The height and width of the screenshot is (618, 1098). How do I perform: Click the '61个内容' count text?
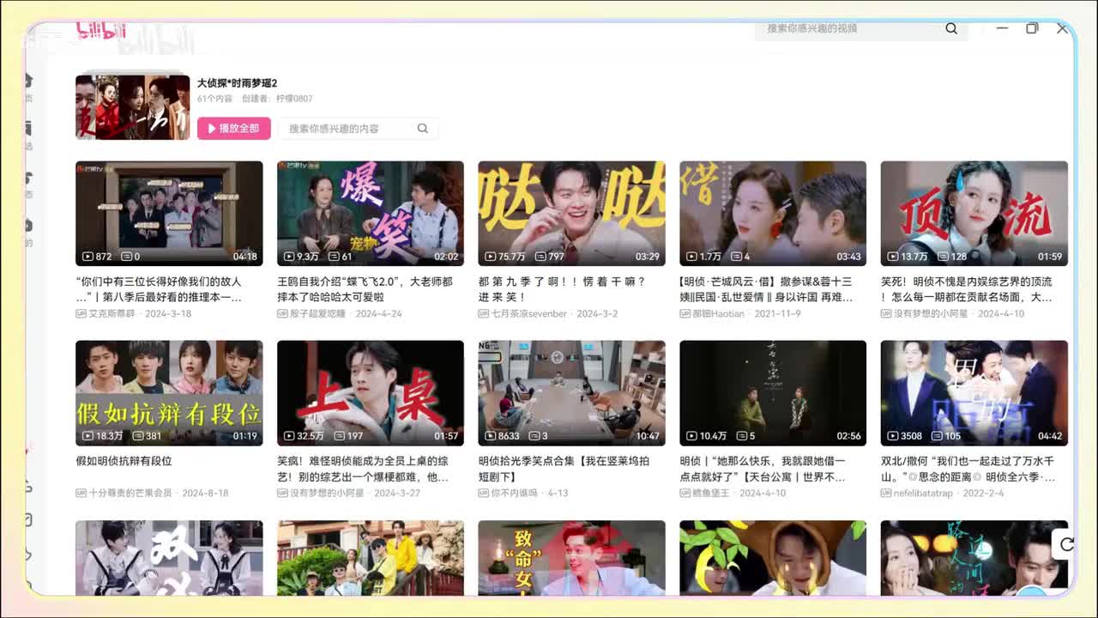[214, 99]
